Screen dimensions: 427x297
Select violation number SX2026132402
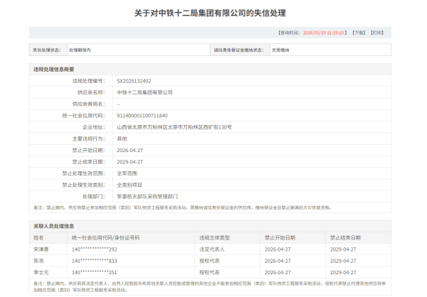[134, 81]
